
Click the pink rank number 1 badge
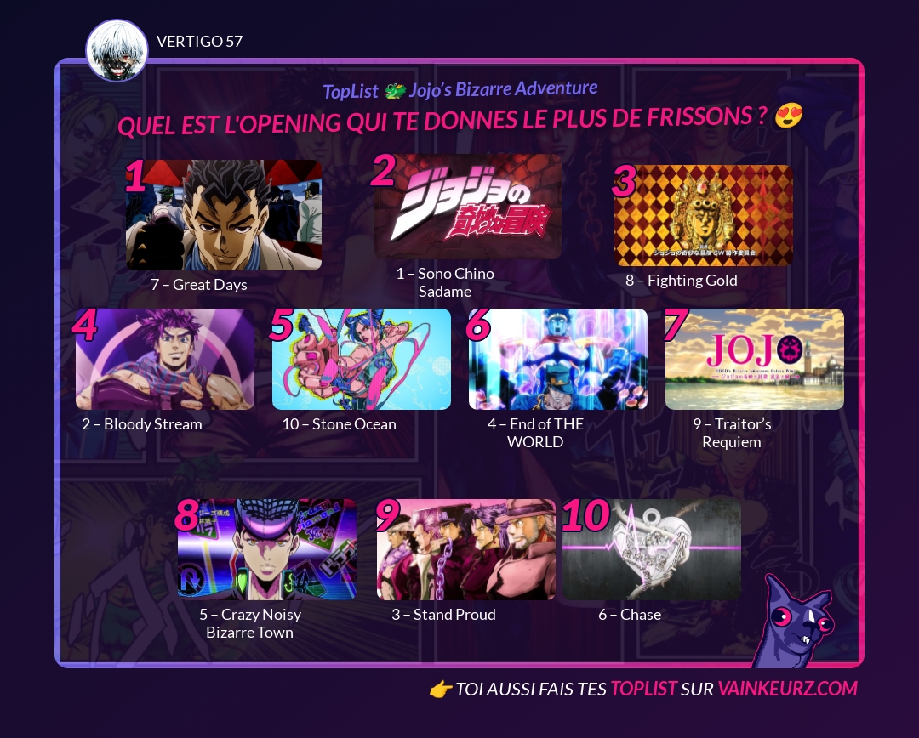click(x=135, y=176)
